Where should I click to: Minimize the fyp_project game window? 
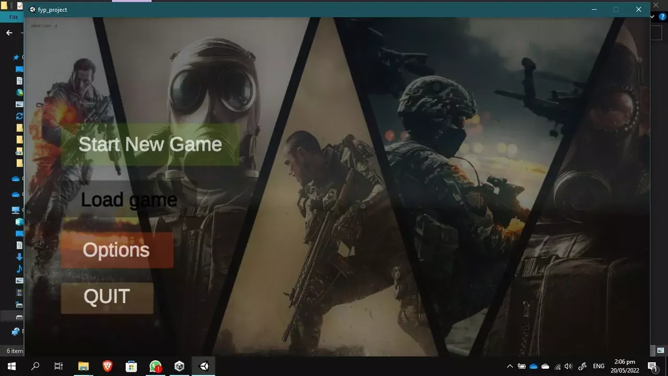(594, 9)
